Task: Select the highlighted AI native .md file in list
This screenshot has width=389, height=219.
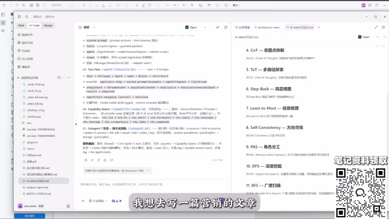Action: (x=44, y=181)
